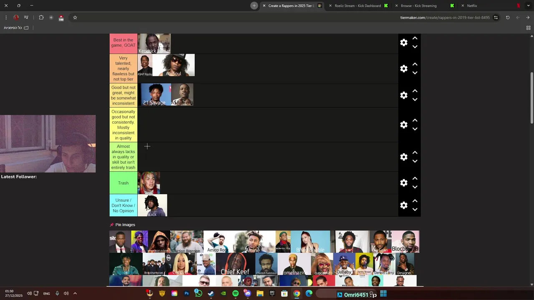Select the Ab-Soul image
Image resolution: width=534 pixels, height=300 pixels.
coord(174,65)
